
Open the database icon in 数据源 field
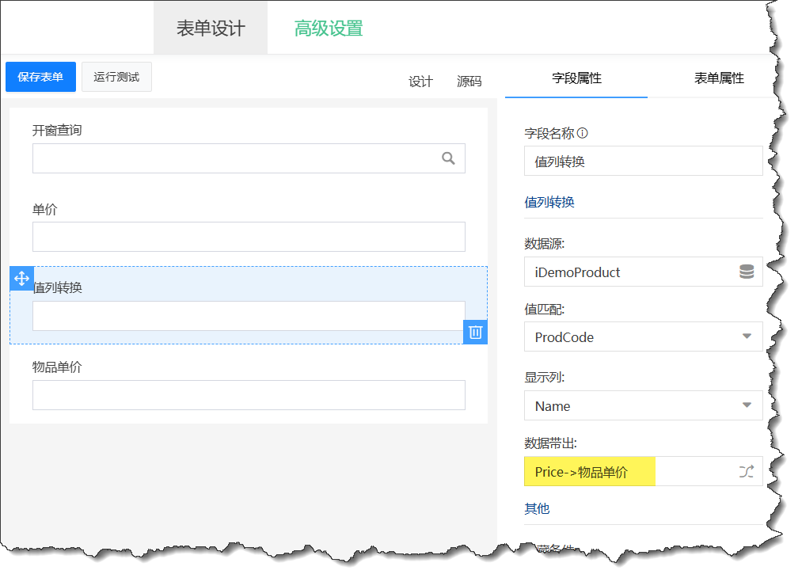pyautogui.click(x=746, y=272)
